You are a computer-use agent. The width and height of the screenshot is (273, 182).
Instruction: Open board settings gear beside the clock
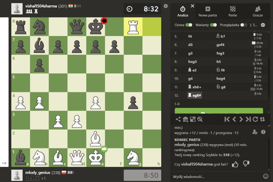(166, 6)
